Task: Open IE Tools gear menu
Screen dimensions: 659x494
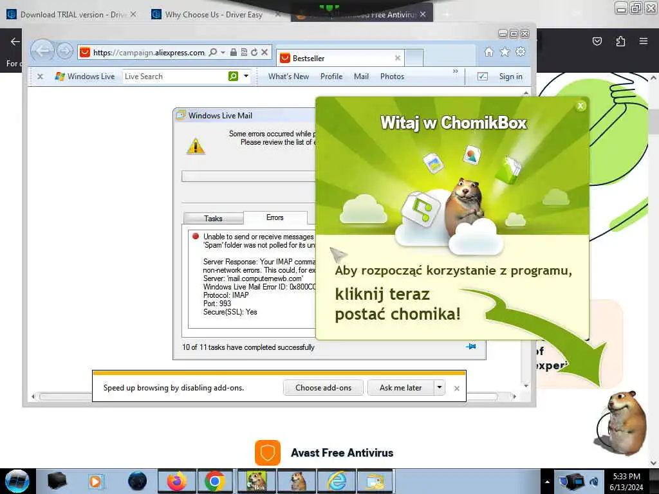Action: [521, 51]
